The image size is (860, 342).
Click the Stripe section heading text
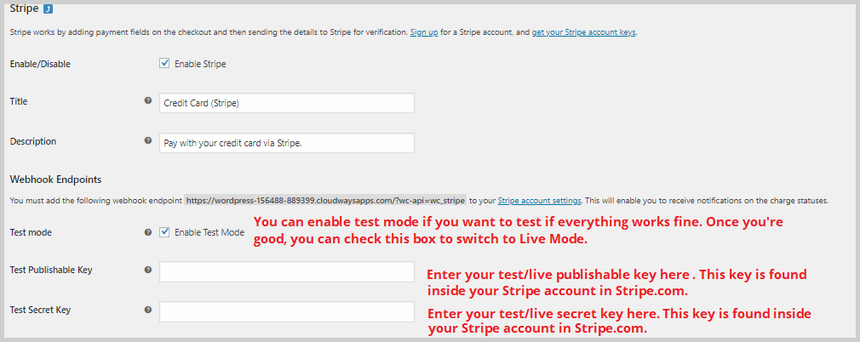click(x=24, y=9)
